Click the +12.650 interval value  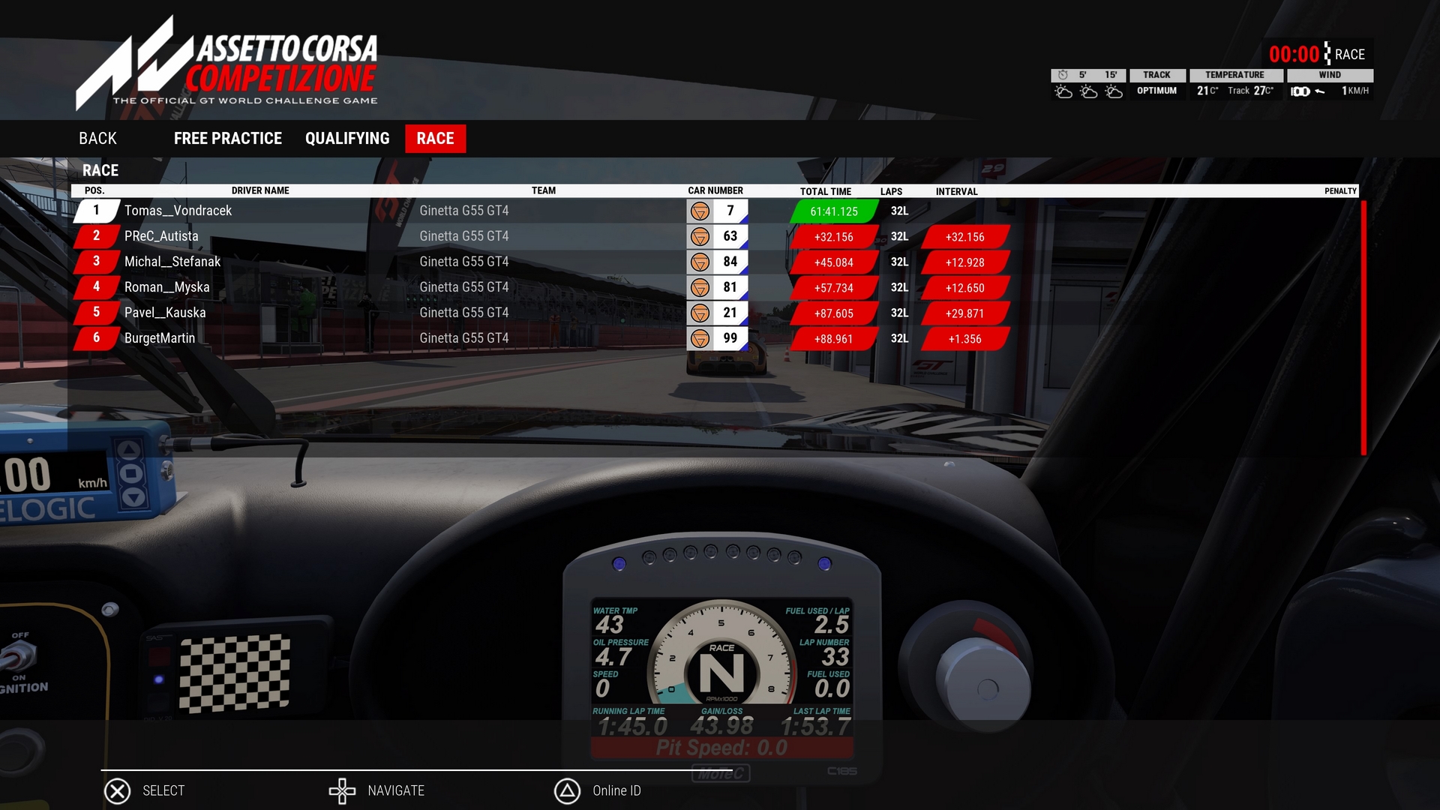[965, 289]
